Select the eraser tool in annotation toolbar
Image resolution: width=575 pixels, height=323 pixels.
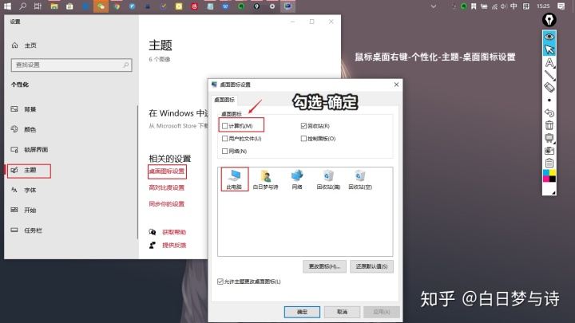549,88
